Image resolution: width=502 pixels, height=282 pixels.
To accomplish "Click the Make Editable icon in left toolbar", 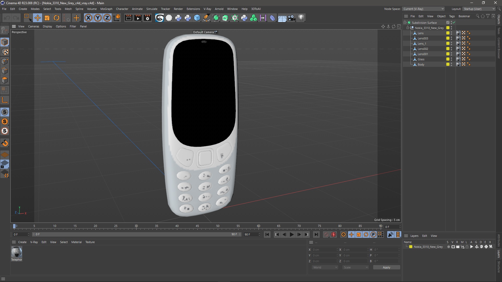I will 5,30.
